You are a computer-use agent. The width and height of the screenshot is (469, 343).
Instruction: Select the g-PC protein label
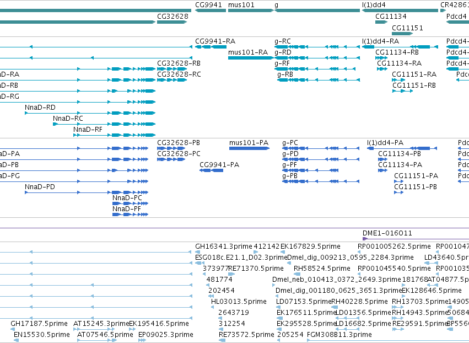pos(290,143)
